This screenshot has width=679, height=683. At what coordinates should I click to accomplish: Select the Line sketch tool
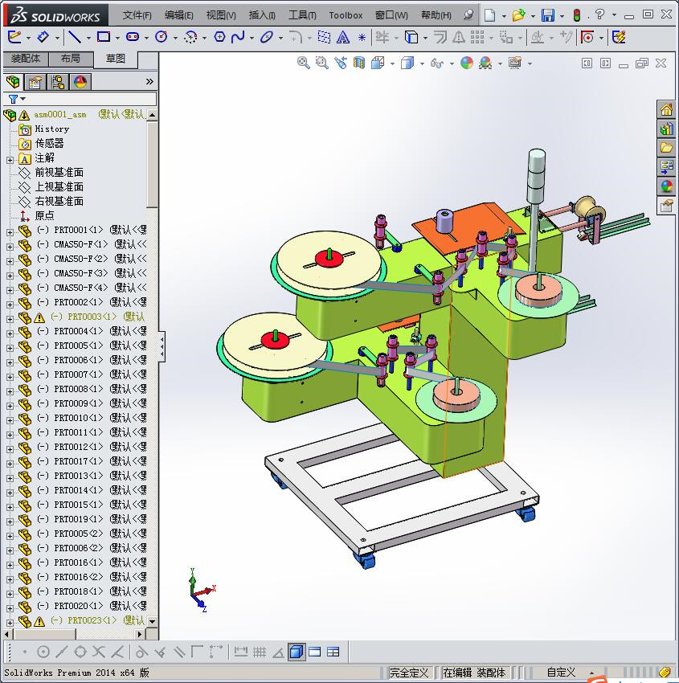click(75, 38)
